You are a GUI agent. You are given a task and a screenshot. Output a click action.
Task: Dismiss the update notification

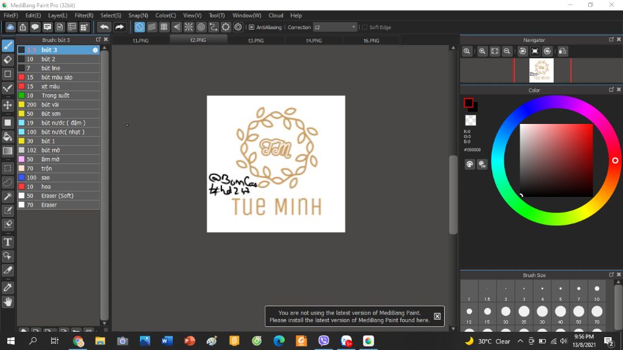pyautogui.click(x=437, y=316)
